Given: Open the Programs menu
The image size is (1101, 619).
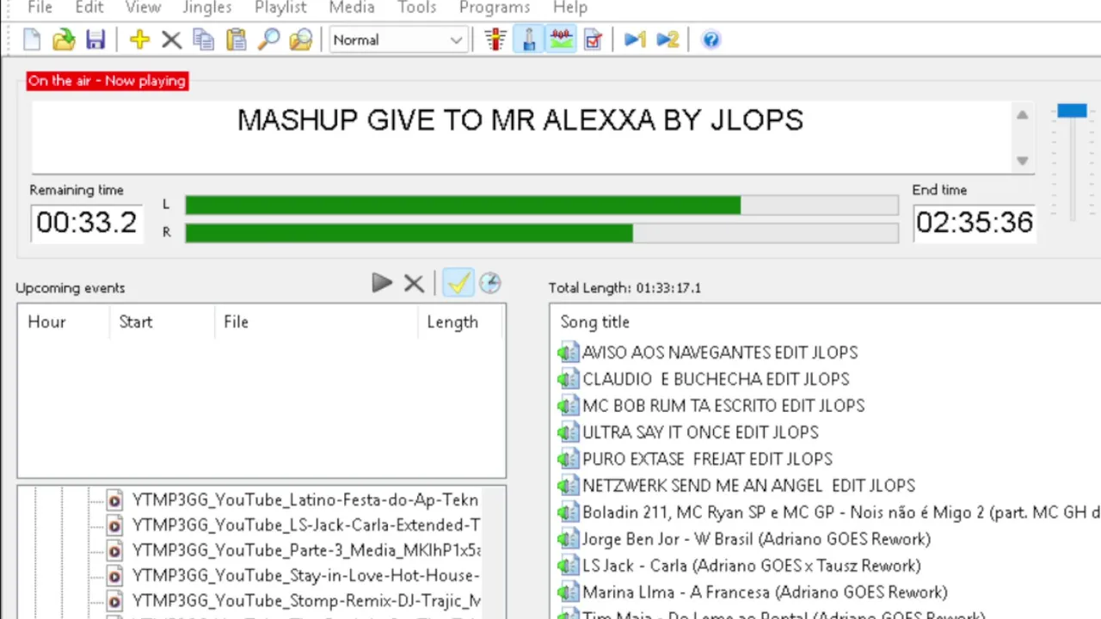Looking at the screenshot, I should [x=495, y=8].
